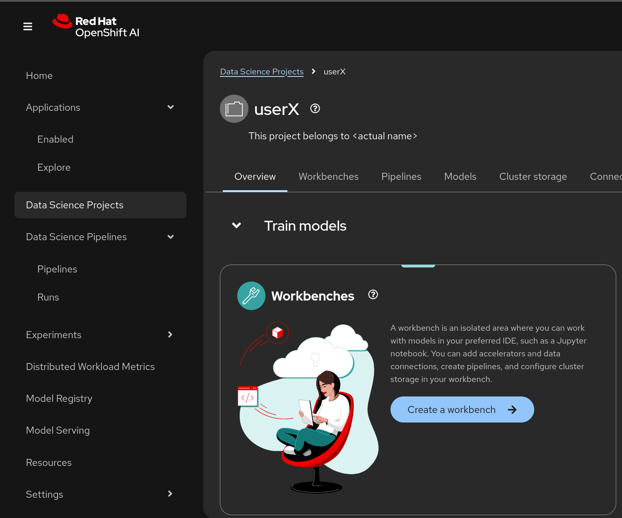Click the userX project folder icon
The height and width of the screenshot is (518, 622).
[x=234, y=109]
